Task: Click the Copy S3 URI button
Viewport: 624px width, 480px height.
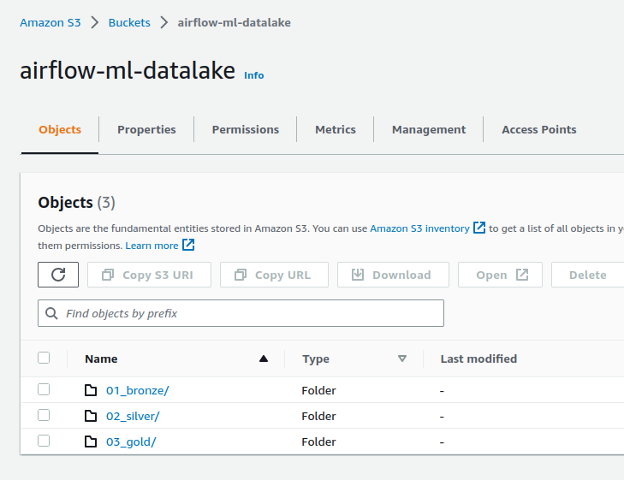Action: [149, 275]
